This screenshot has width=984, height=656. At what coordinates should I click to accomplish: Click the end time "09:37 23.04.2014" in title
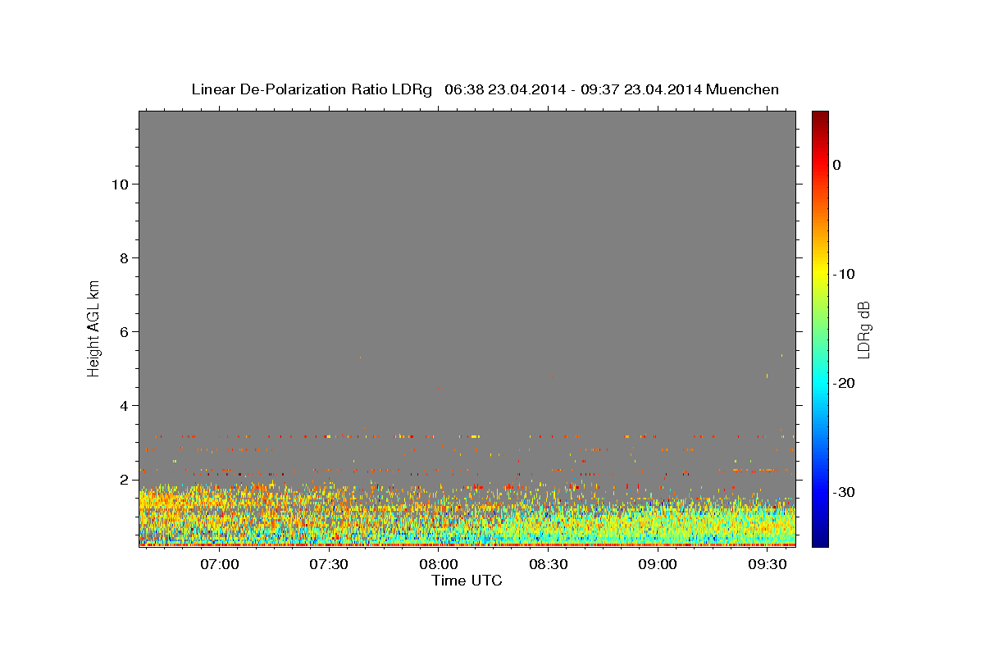tap(641, 89)
